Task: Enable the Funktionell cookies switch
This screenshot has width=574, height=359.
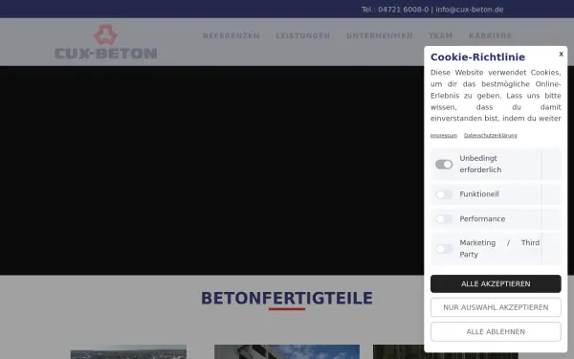Action: (444, 194)
